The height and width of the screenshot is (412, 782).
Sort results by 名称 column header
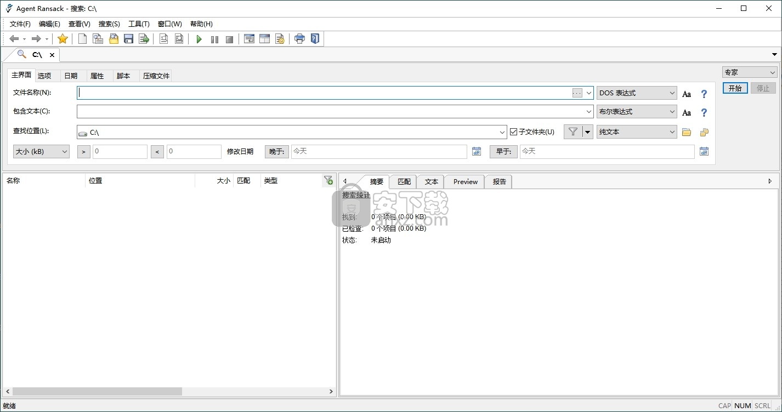coord(44,181)
